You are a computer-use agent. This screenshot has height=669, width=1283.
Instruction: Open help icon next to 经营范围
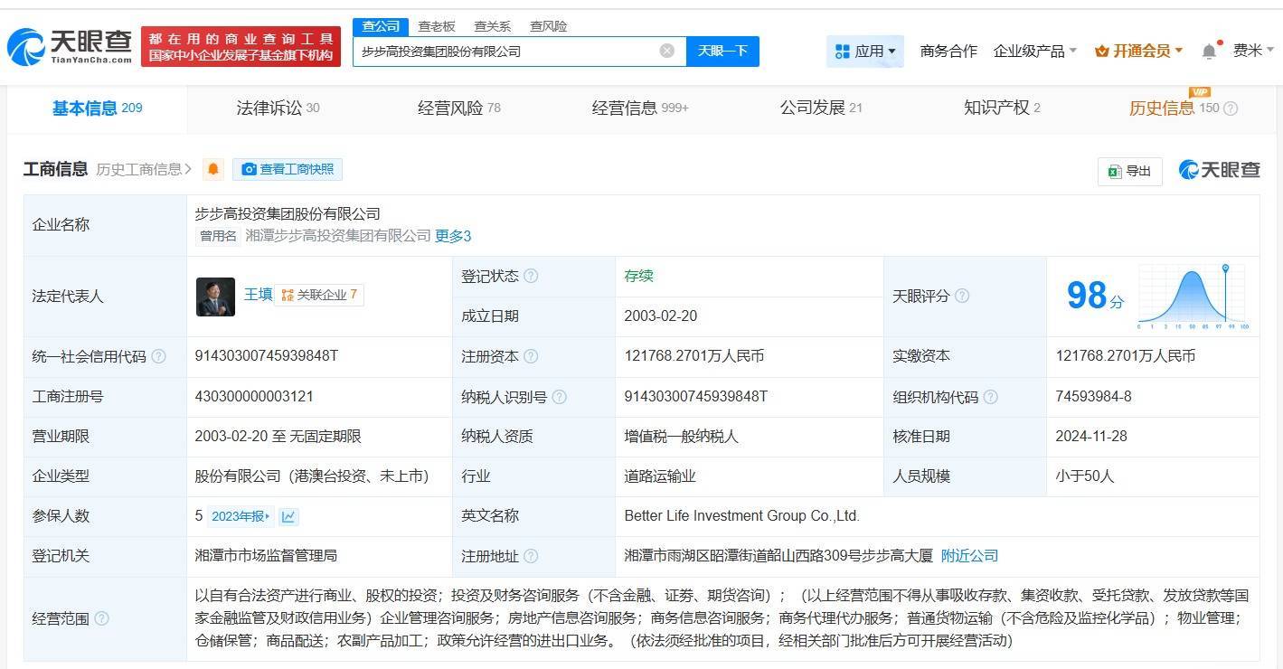coord(101,618)
